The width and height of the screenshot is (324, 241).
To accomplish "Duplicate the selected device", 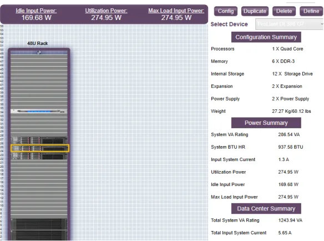I will point(255,11).
